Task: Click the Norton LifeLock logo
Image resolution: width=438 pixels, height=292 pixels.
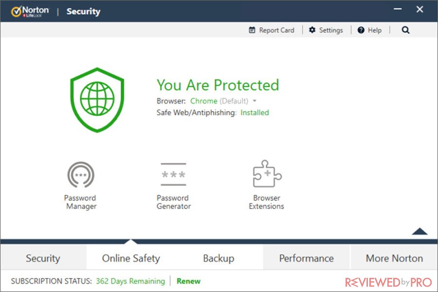Action: click(30, 12)
